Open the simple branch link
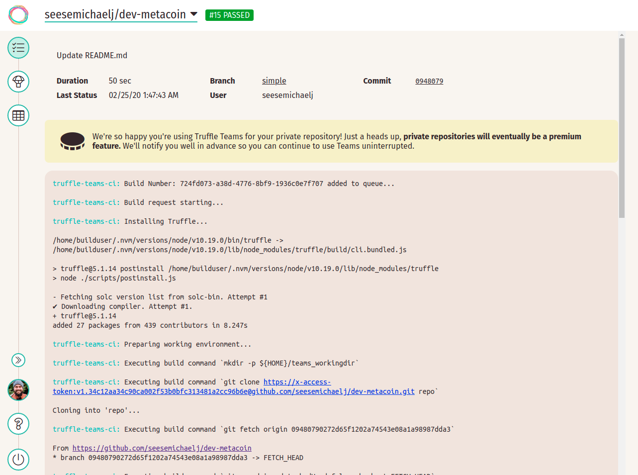This screenshot has width=638, height=475. (274, 81)
